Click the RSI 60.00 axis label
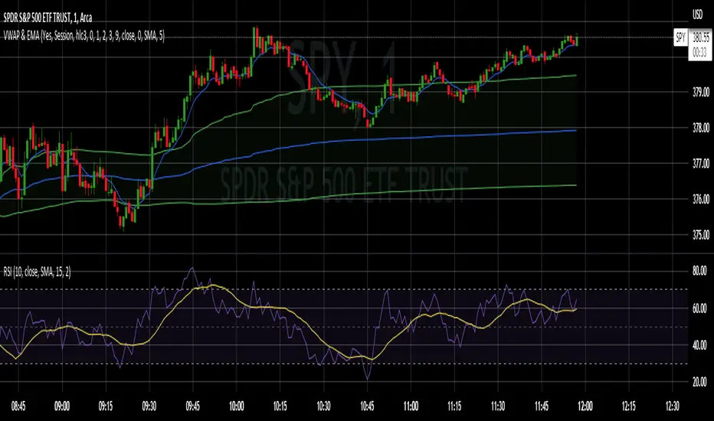The width and height of the screenshot is (714, 421). coord(699,308)
